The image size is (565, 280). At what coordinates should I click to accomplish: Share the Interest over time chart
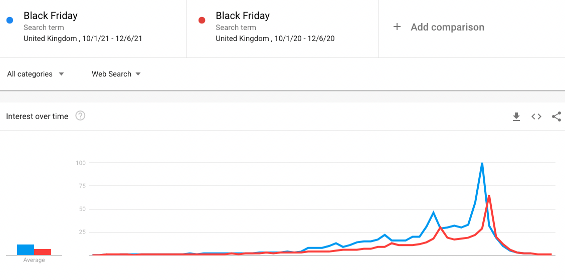coord(556,116)
